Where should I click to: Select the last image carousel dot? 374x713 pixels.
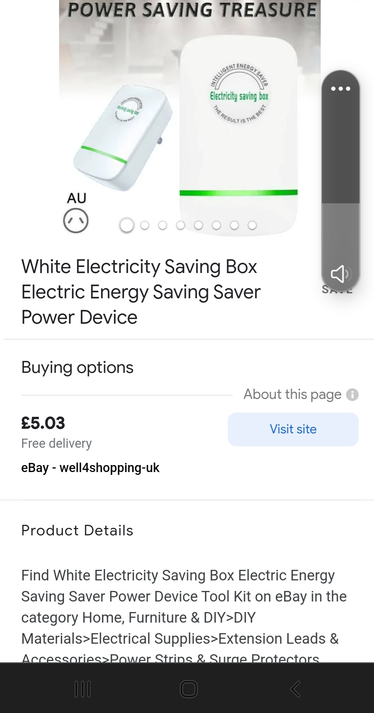[252, 225]
